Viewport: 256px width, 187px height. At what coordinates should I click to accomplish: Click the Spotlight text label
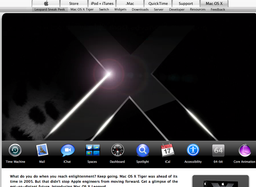[x=142, y=162]
